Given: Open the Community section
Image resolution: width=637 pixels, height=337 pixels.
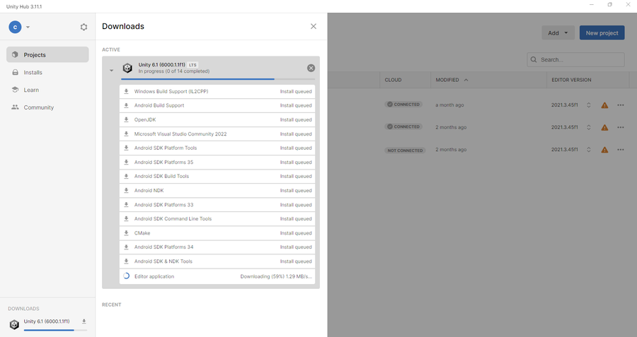Looking at the screenshot, I should (47, 107).
